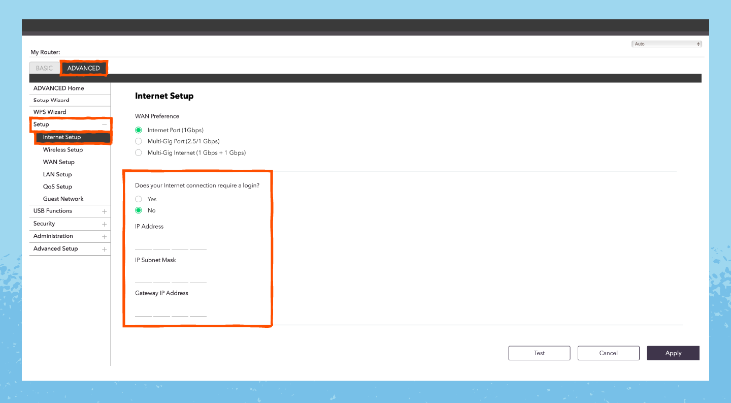This screenshot has width=731, height=403.
Task: Click first IP Subnet Mask octet field
Action: [x=143, y=277]
